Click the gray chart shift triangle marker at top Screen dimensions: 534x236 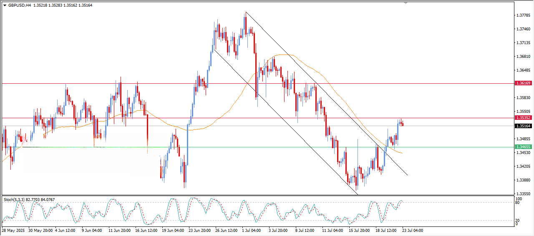click(406, 3)
